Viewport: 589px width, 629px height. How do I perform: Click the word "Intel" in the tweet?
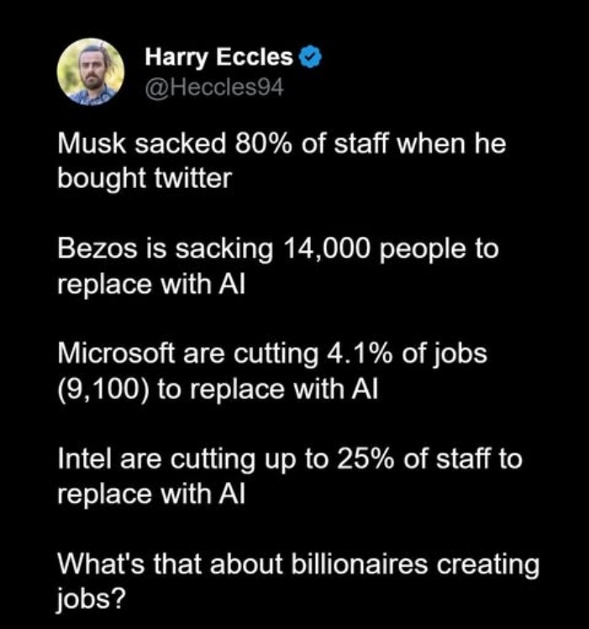[80, 459]
